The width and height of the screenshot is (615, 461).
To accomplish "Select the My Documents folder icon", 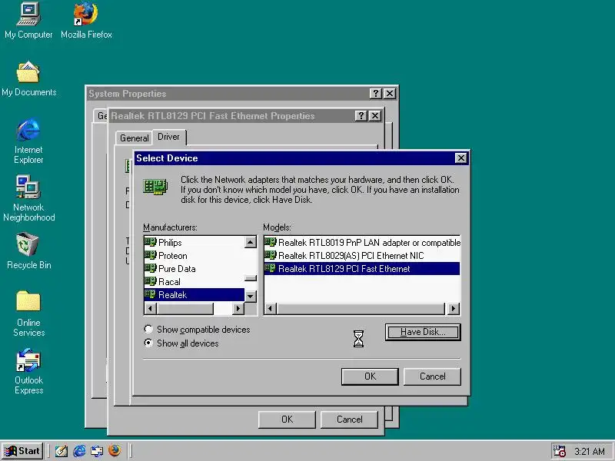I will pyautogui.click(x=28, y=71).
